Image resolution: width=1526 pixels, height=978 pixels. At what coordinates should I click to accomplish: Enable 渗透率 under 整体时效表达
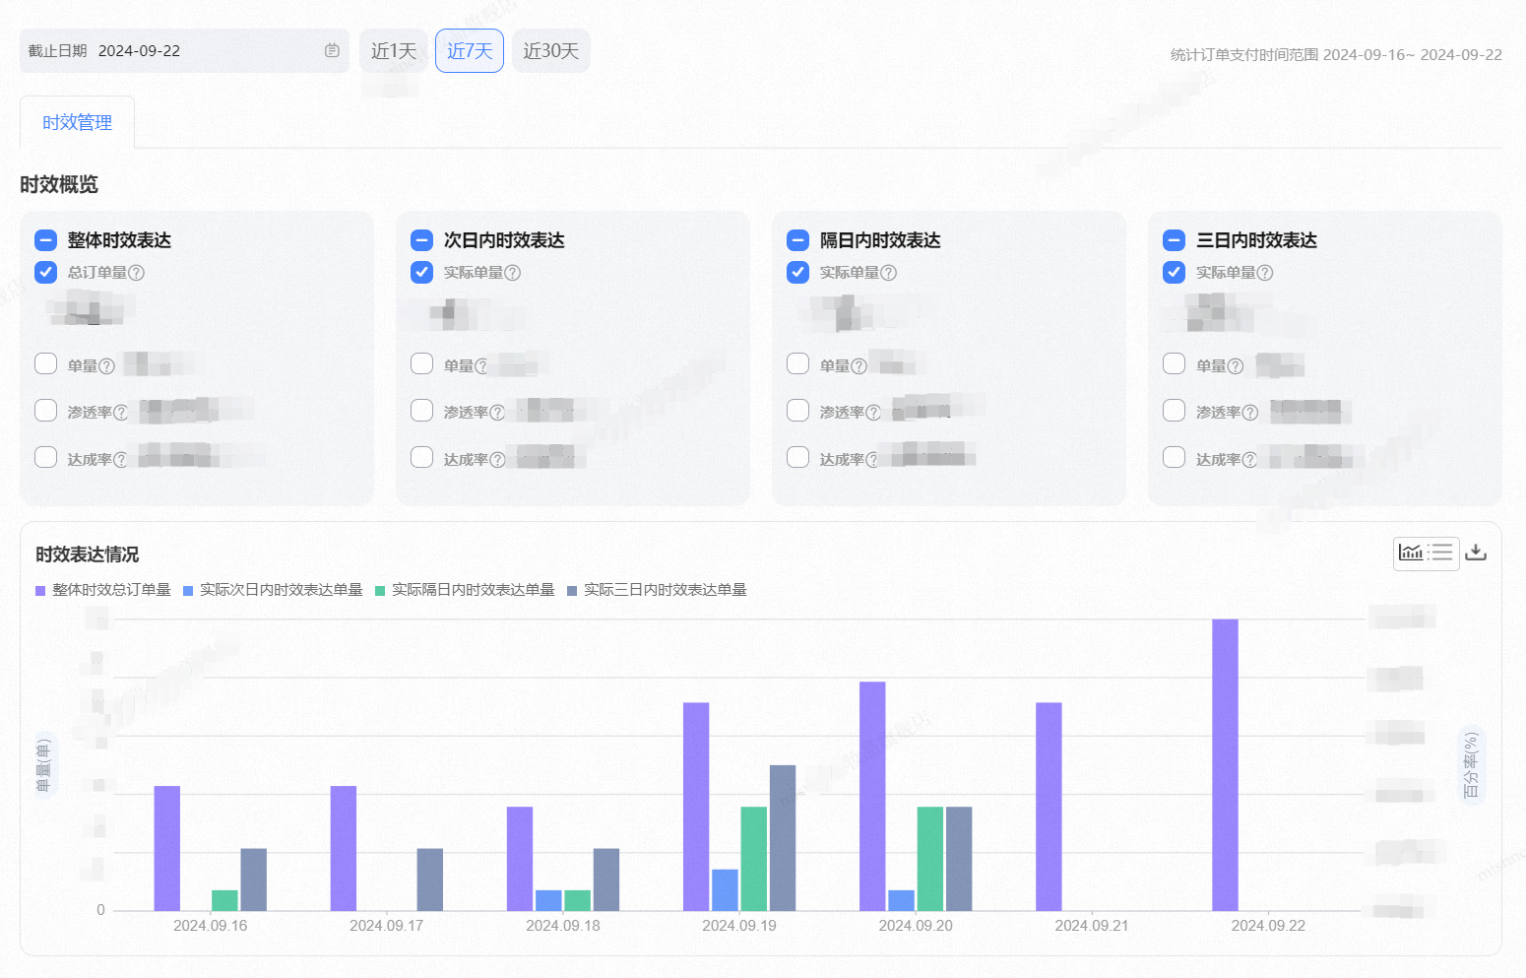pyautogui.click(x=45, y=410)
